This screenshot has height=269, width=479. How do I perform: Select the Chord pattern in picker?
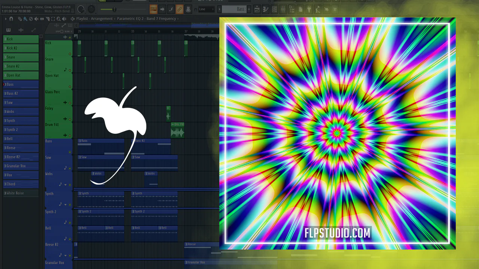(x=21, y=184)
